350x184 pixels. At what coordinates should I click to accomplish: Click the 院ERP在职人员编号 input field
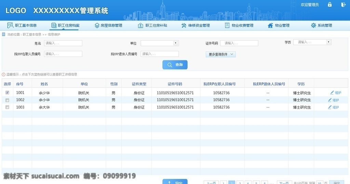[63, 54]
